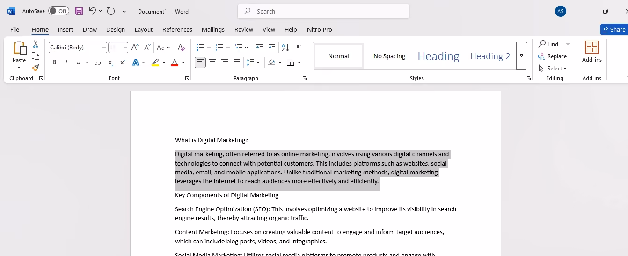Toggle superscript formatting
Image resolution: width=628 pixels, height=256 pixels.
(123, 62)
